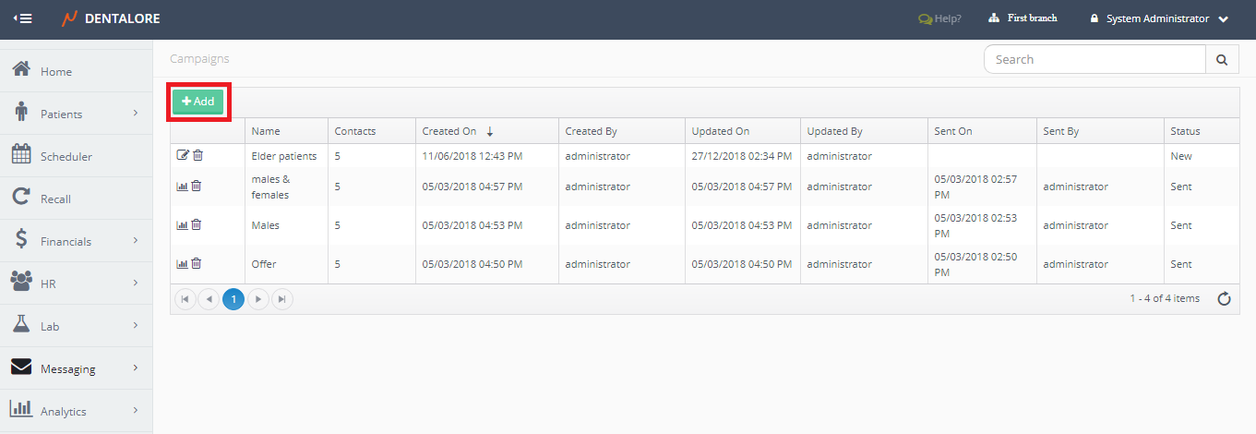This screenshot has width=1256, height=434.
Task: Open the Scheduler page
Action: point(66,156)
